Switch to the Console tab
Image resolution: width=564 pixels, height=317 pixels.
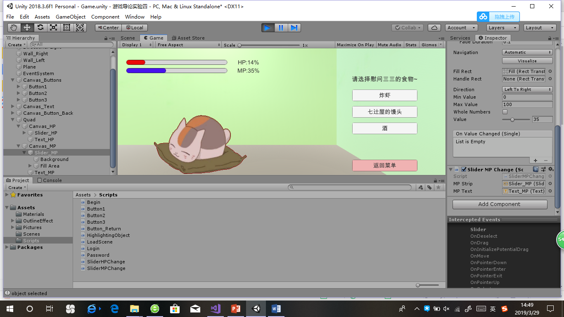point(52,180)
